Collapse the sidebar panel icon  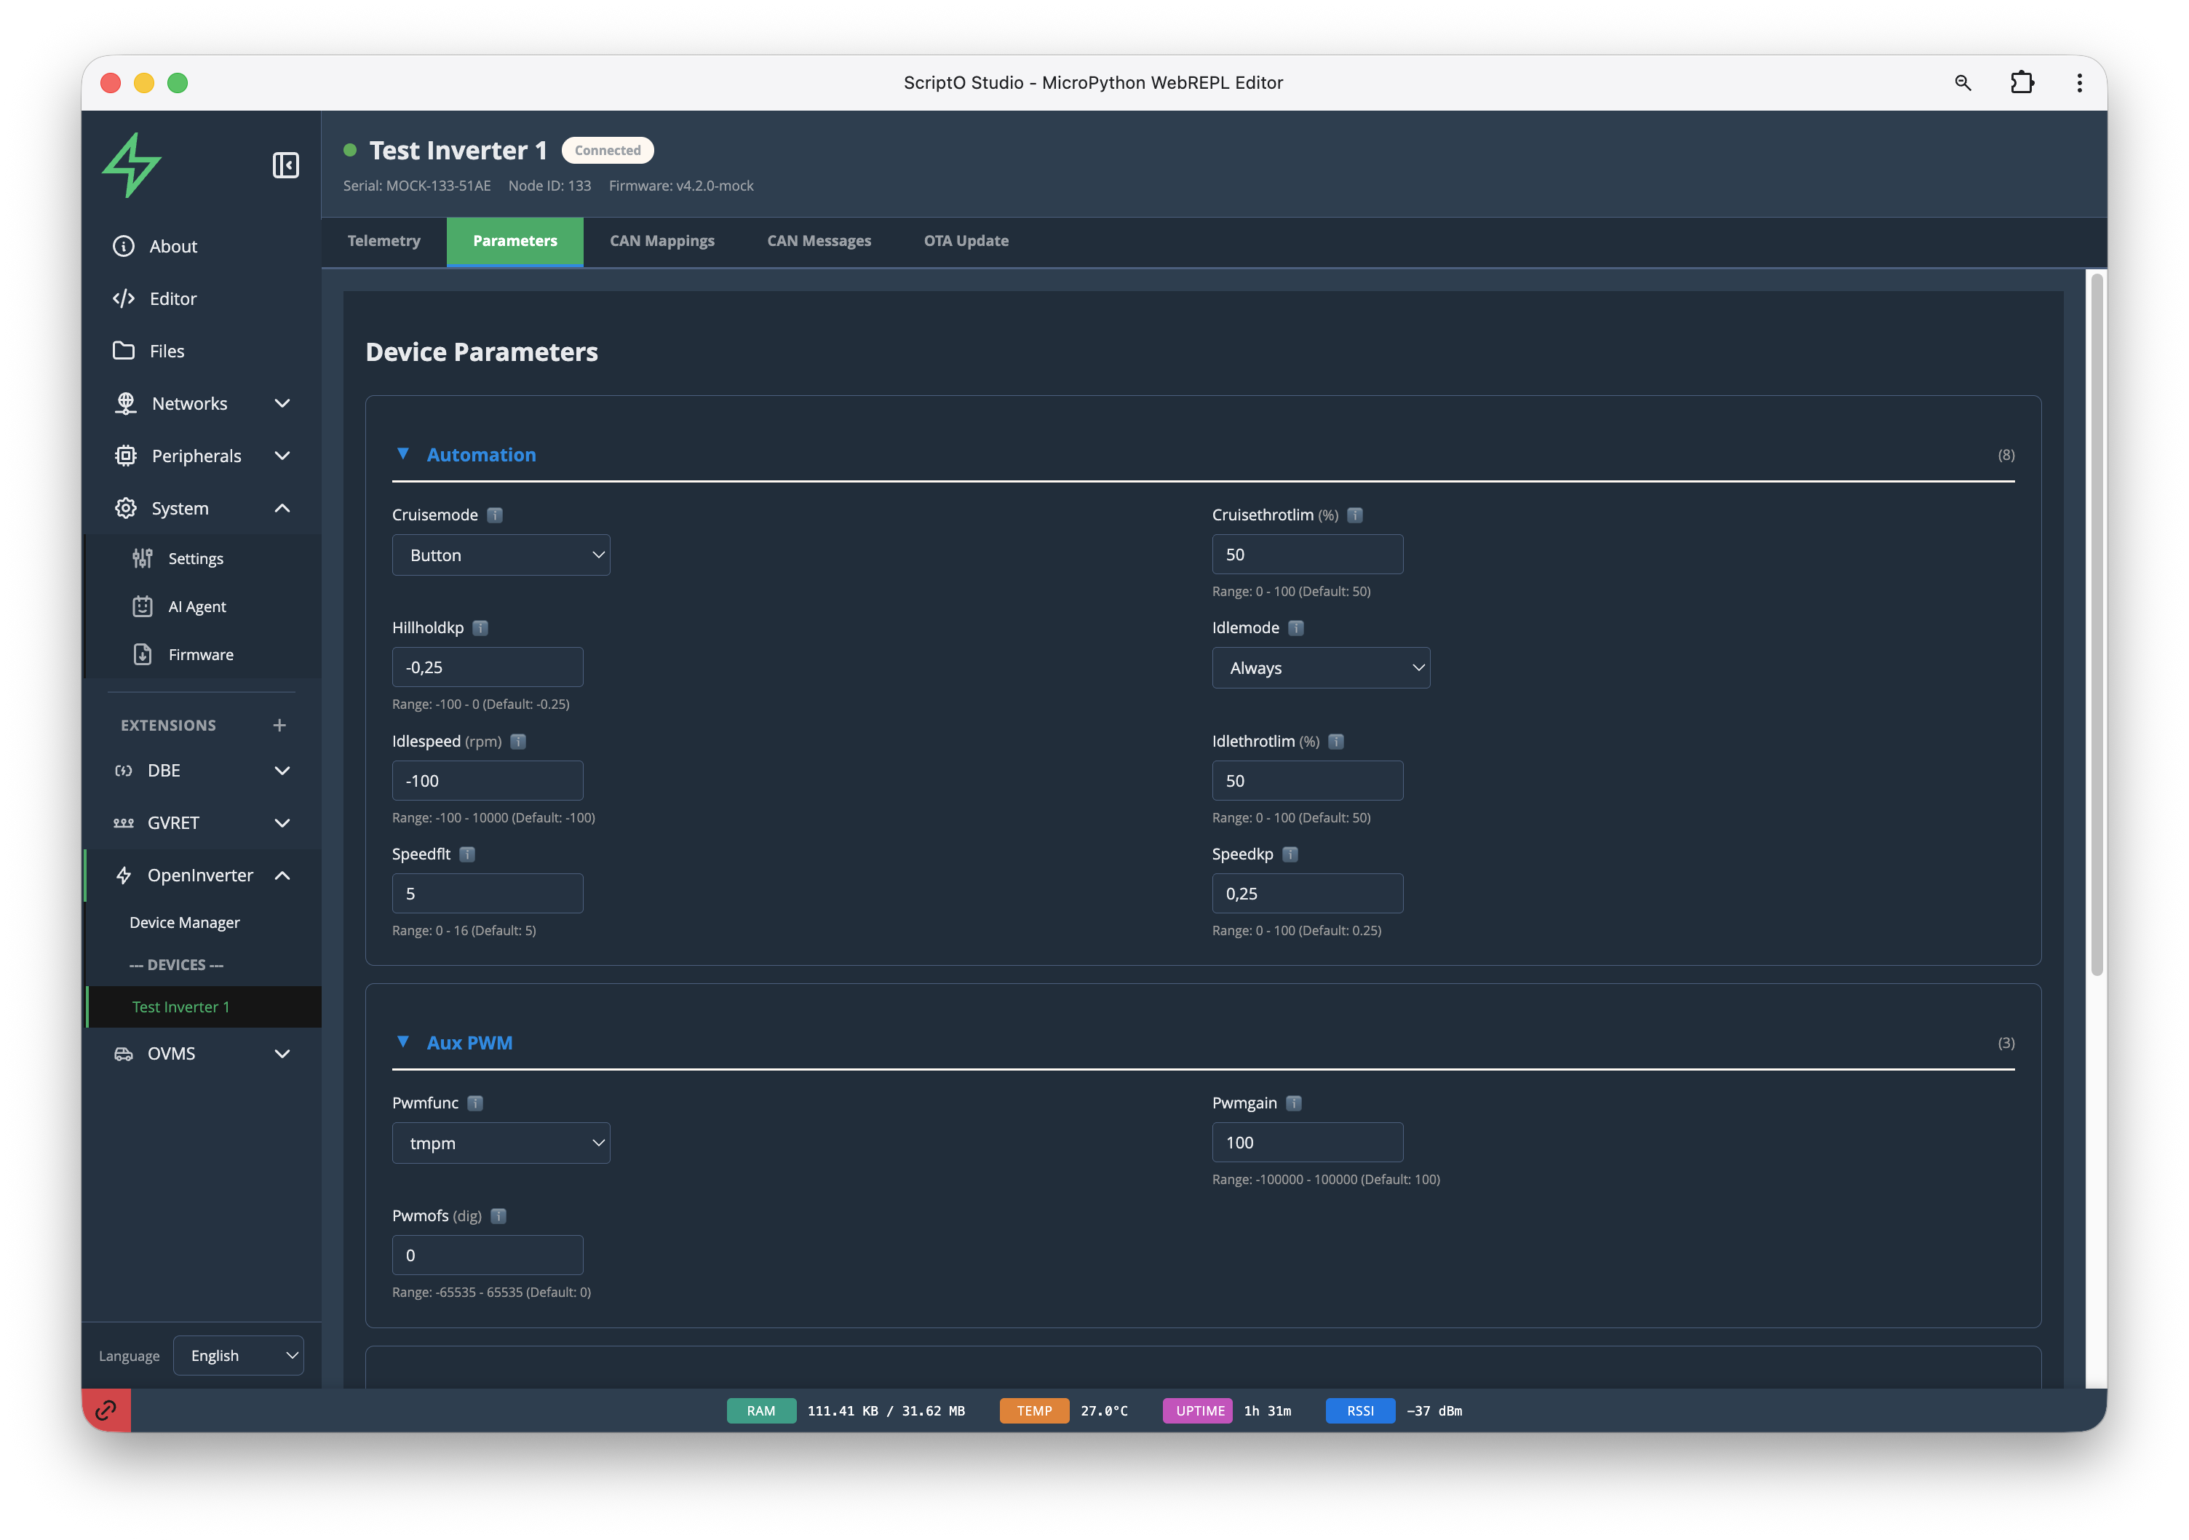(x=285, y=165)
